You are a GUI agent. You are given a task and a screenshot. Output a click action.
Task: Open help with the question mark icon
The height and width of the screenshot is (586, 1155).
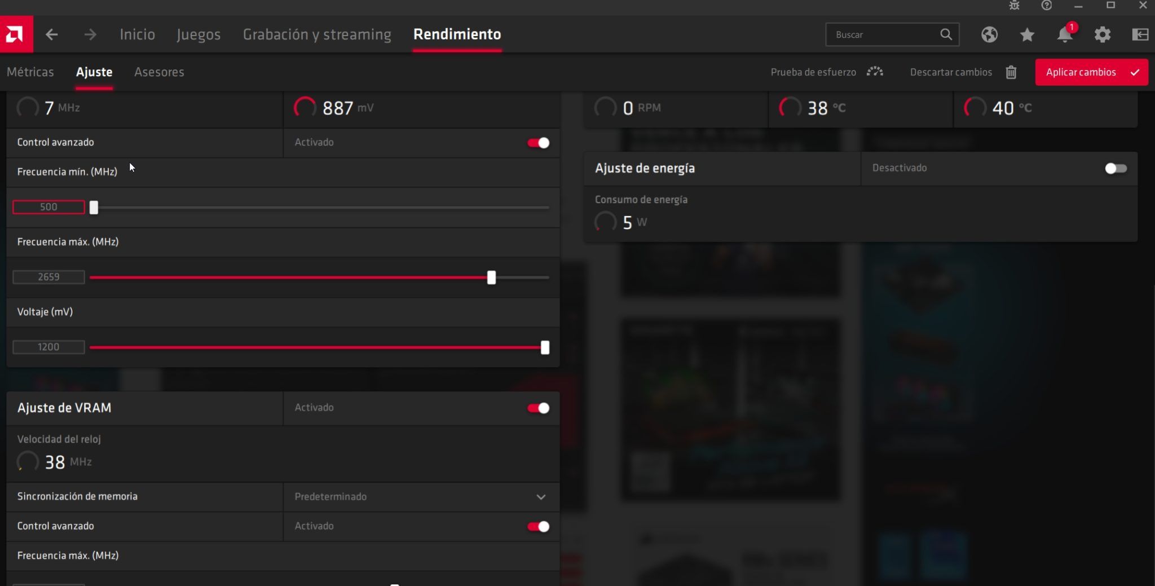coord(1046,6)
